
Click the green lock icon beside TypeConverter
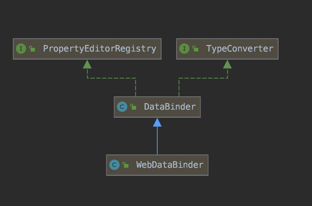[195, 49]
